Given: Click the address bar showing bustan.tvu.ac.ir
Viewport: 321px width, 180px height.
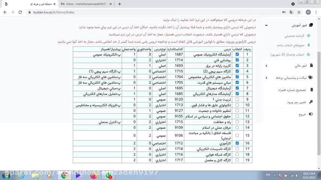Looking at the screenshot, I should coord(150,12).
